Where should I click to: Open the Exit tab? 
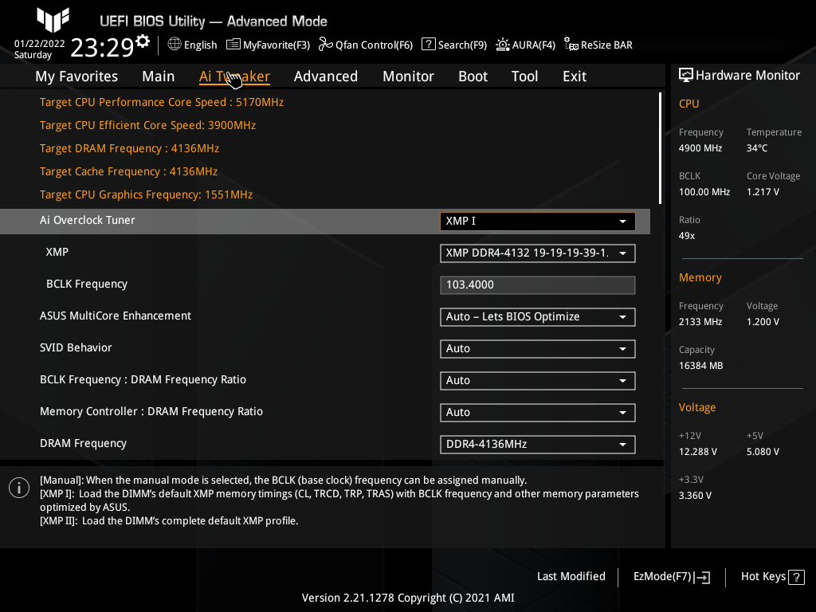(x=575, y=76)
